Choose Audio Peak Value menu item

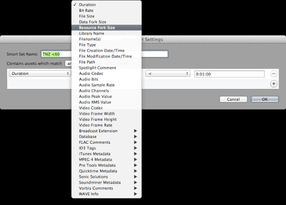pyautogui.click(x=107, y=97)
